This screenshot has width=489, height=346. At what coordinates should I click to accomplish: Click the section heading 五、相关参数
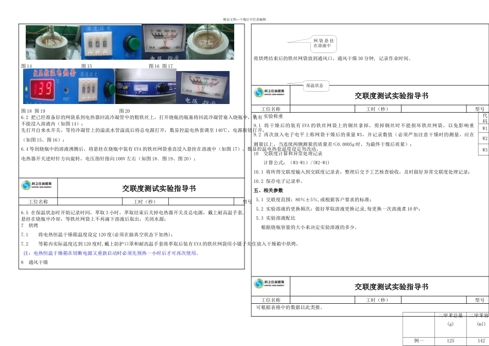[269, 191]
